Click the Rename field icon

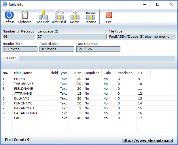coord(90,16)
